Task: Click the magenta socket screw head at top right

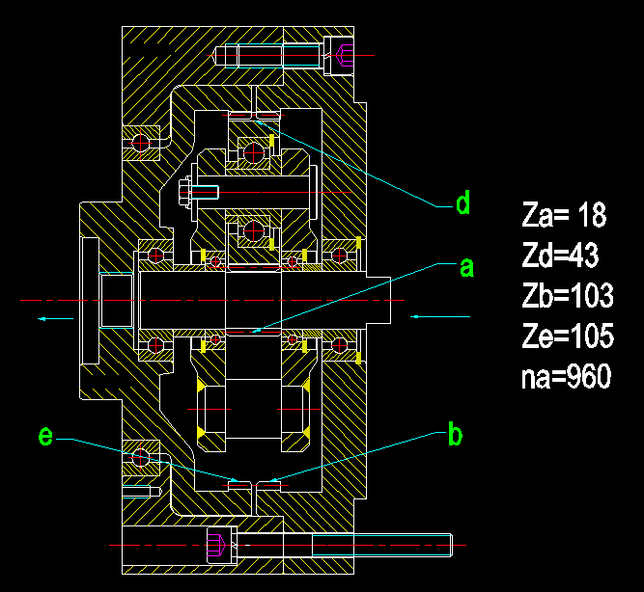Action: (x=344, y=55)
